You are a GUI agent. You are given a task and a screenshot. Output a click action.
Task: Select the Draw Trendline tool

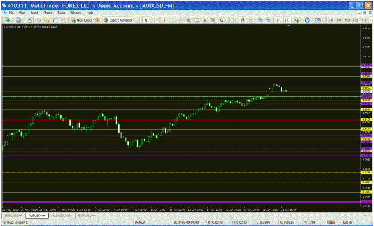tap(181, 20)
